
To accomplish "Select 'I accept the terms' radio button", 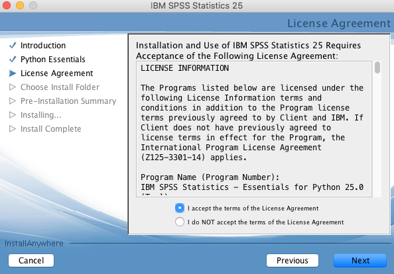I will 180,208.
